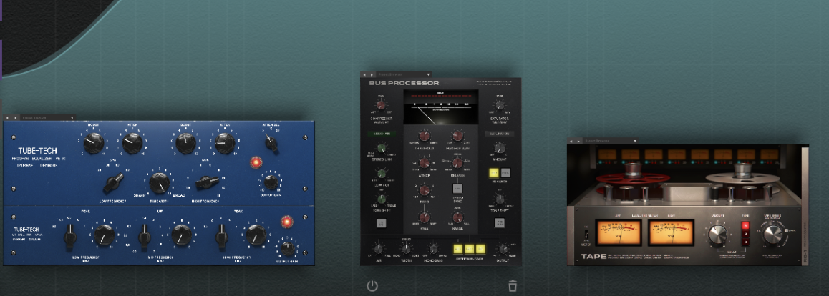
Task: Click lower Tube-Tech output gain knob
Action: pyautogui.click(x=287, y=247)
